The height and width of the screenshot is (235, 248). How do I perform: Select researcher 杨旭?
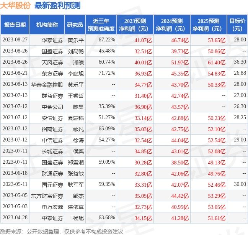[x=78, y=218]
